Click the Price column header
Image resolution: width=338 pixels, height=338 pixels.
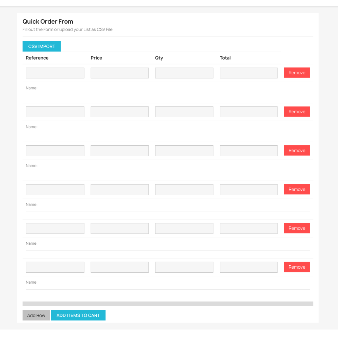(96, 58)
